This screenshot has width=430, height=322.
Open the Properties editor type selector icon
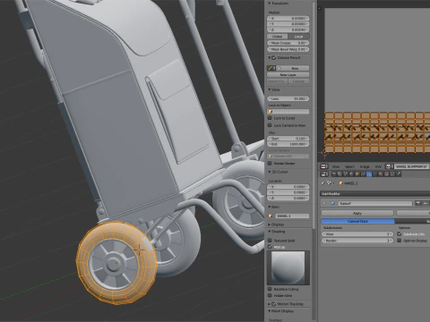click(324, 174)
